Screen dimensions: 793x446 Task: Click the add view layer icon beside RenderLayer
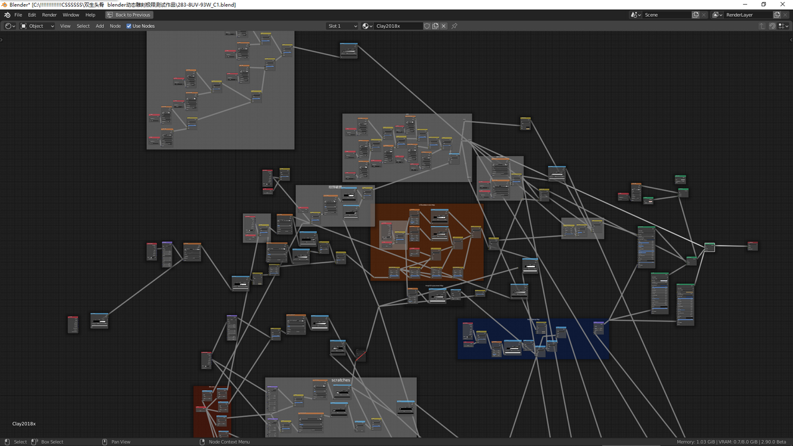pos(777,15)
